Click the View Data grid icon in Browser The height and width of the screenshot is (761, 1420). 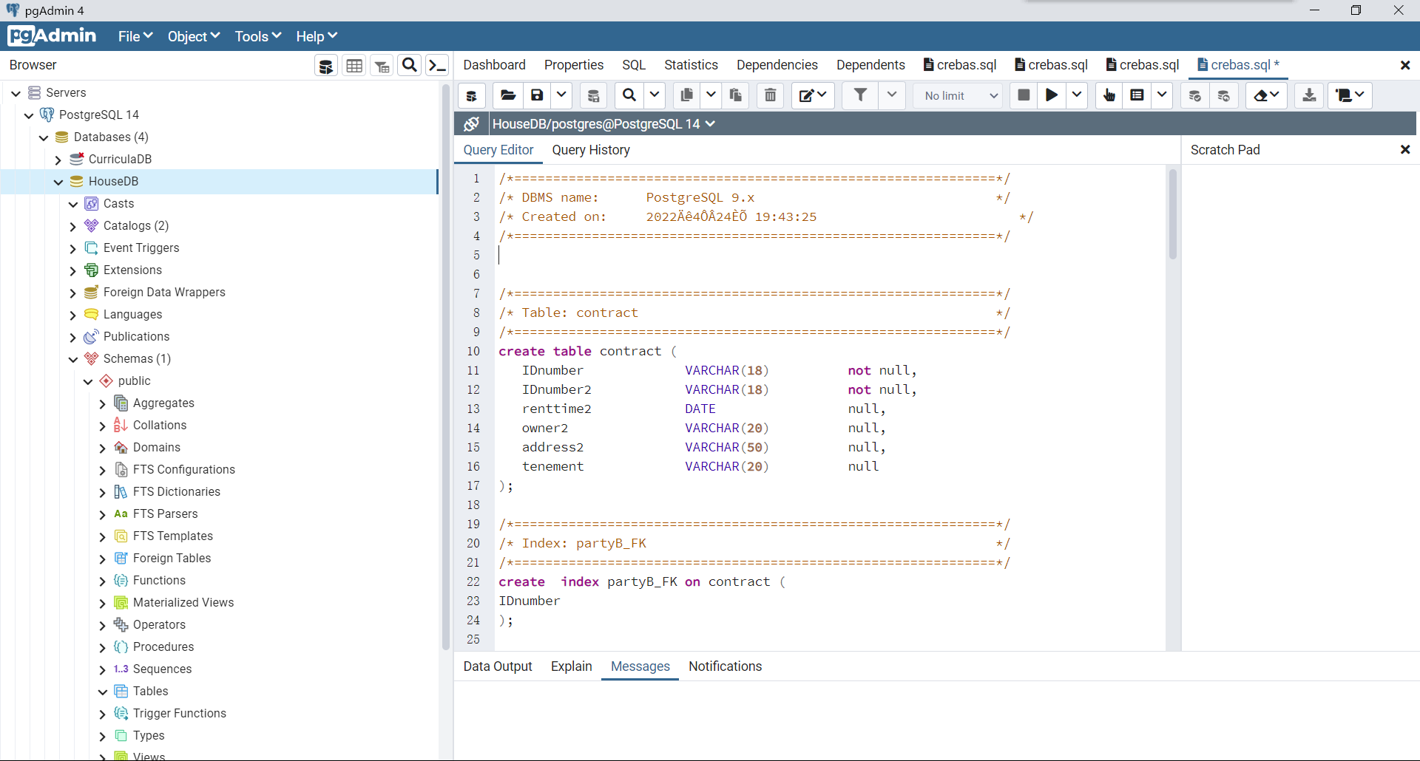point(354,66)
